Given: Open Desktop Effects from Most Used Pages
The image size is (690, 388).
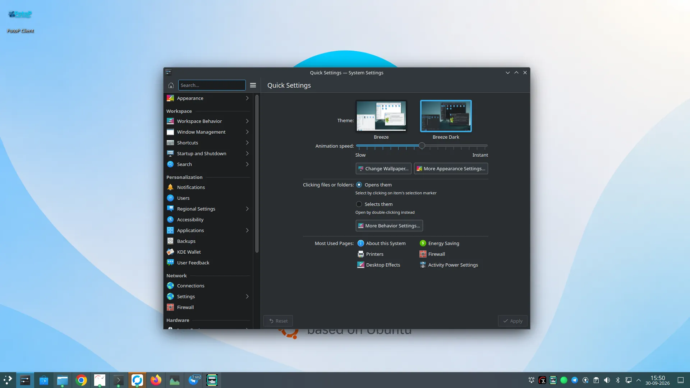Looking at the screenshot, I should point(379,265).
